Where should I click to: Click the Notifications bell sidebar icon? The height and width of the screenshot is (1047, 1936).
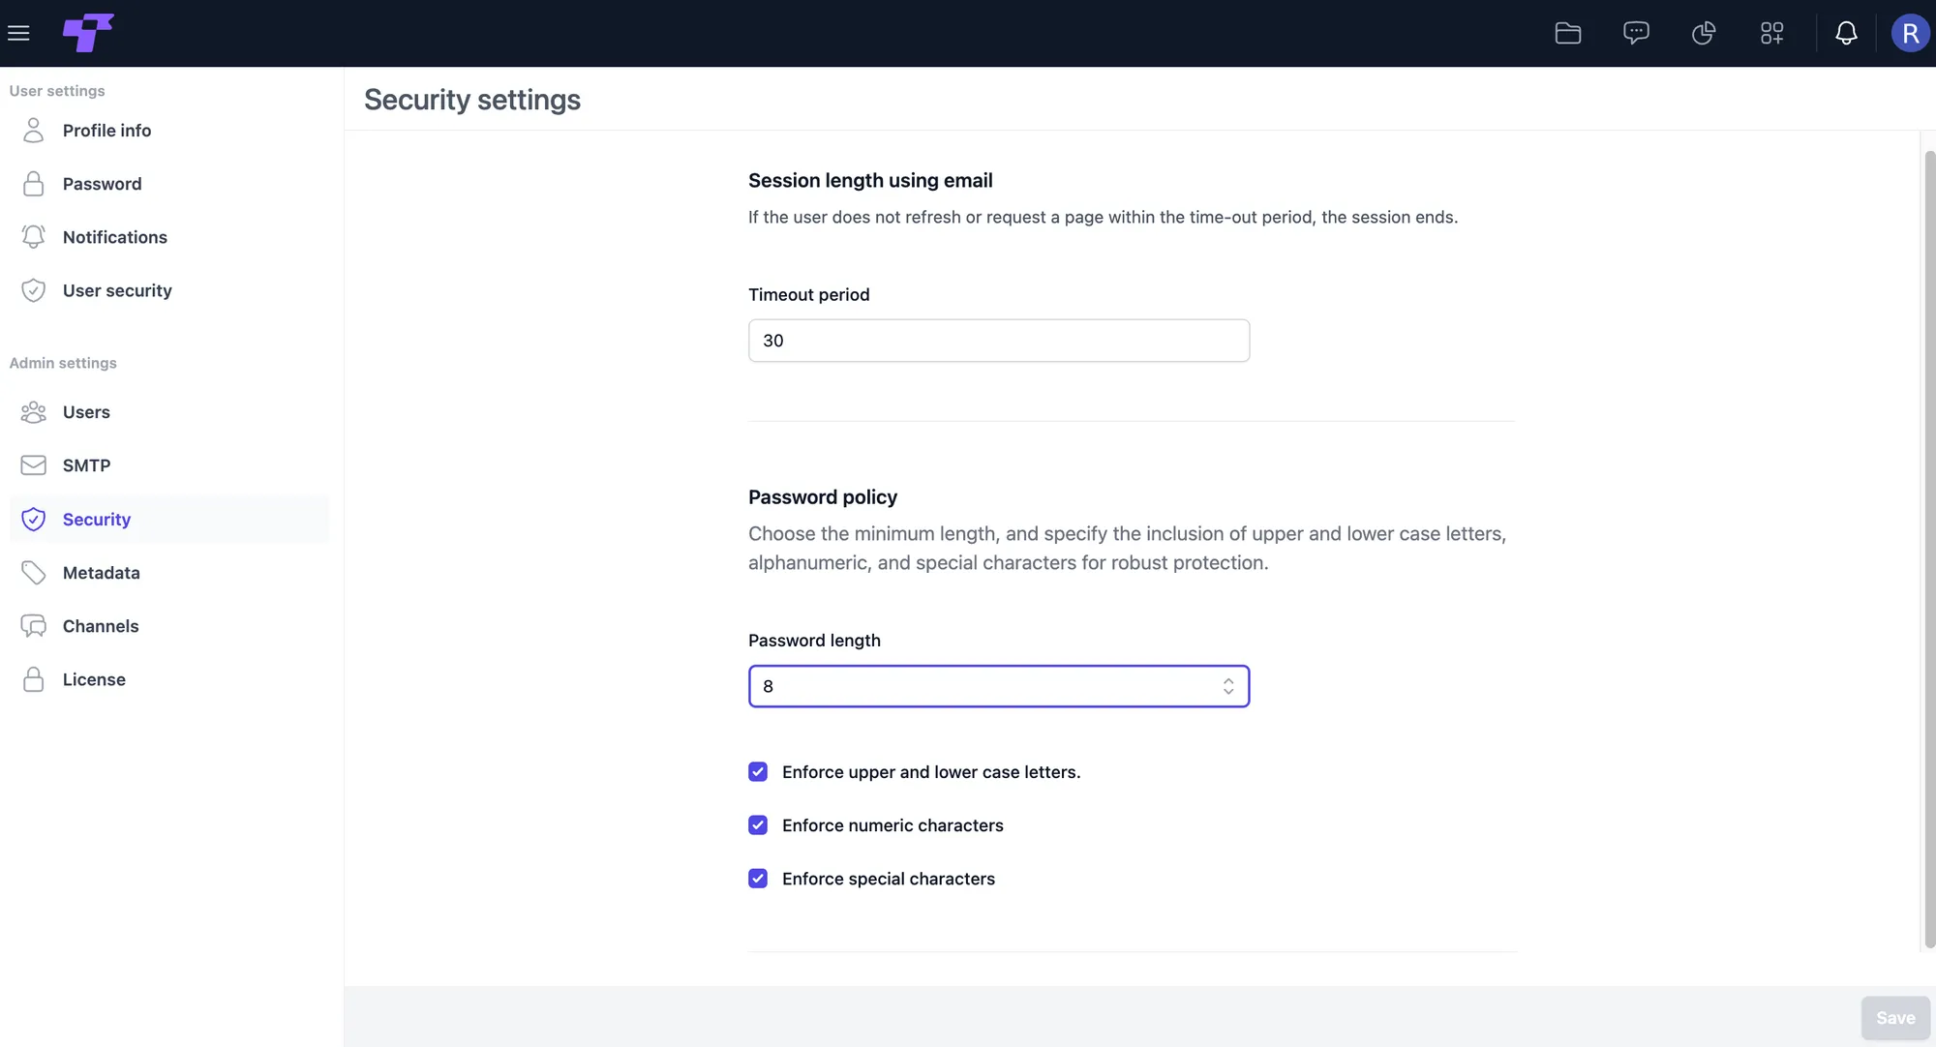click(34, 237)
